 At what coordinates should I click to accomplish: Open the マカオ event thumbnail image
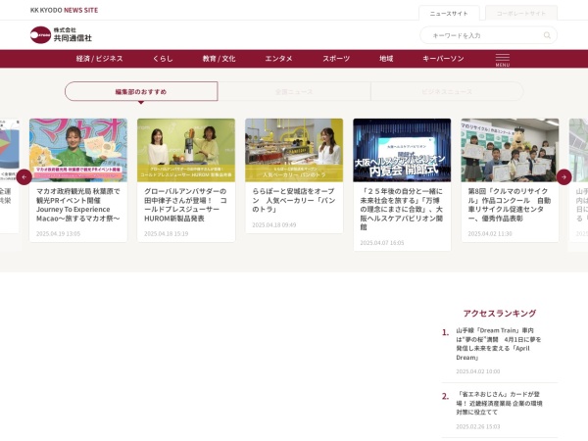coord(78,150)
